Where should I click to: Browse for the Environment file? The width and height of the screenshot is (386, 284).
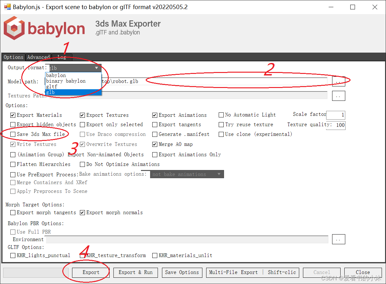click(338, 239)
